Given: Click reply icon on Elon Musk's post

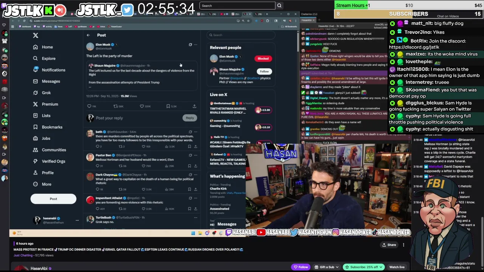Looking at the screenshot, I should pyautogui.click(x=89, y=106).
